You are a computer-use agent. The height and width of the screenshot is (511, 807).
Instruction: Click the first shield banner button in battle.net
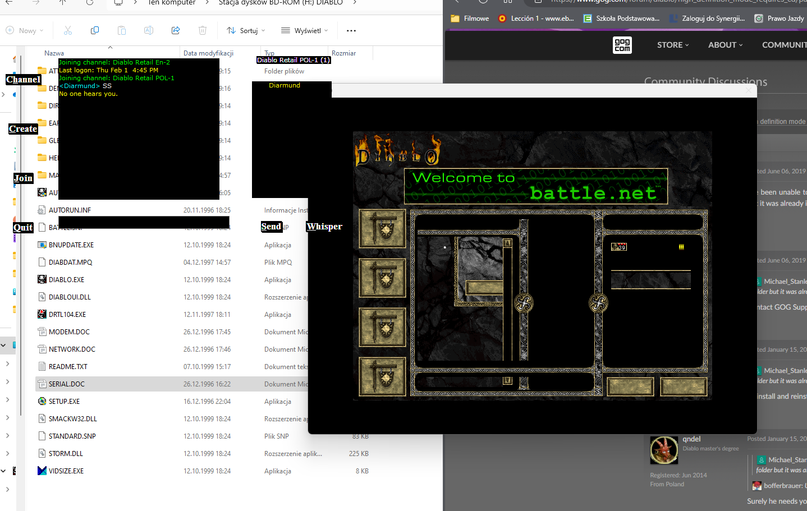(x=383, y=229)
